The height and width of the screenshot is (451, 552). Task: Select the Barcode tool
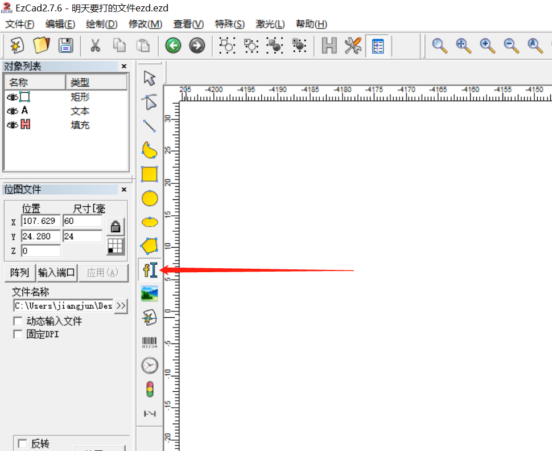150,342
